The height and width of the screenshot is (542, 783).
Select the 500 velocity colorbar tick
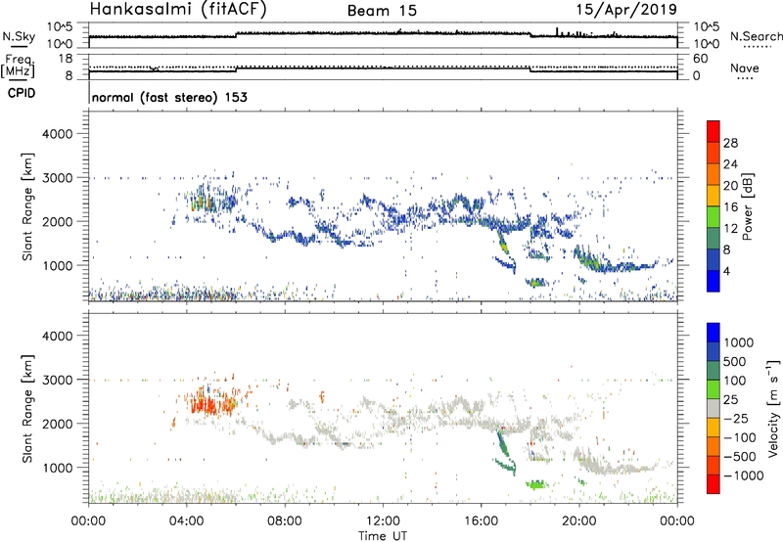(x=735, y=362)
